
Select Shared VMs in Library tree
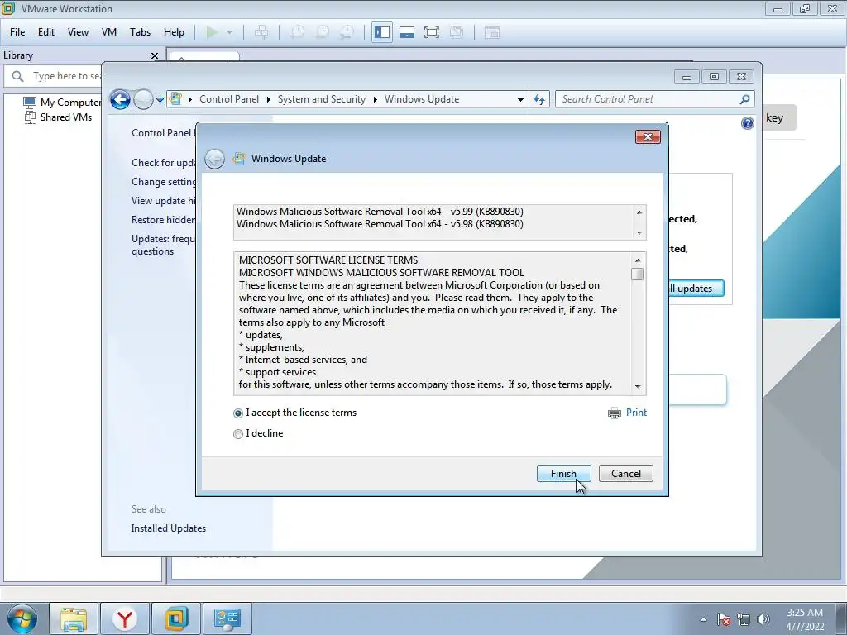pyautogui.click(x=59, y=117)
